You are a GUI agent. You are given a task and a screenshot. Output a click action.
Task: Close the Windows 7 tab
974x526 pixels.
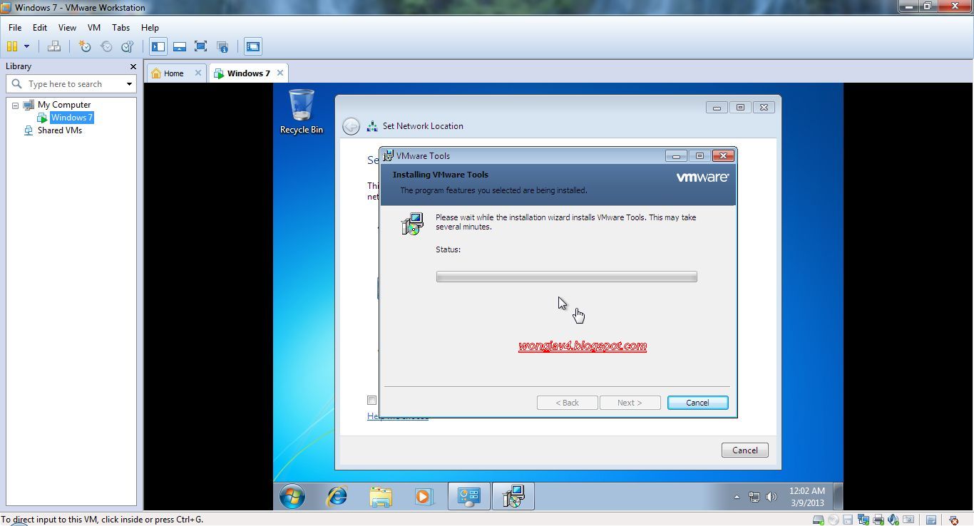tap(280, 73)
